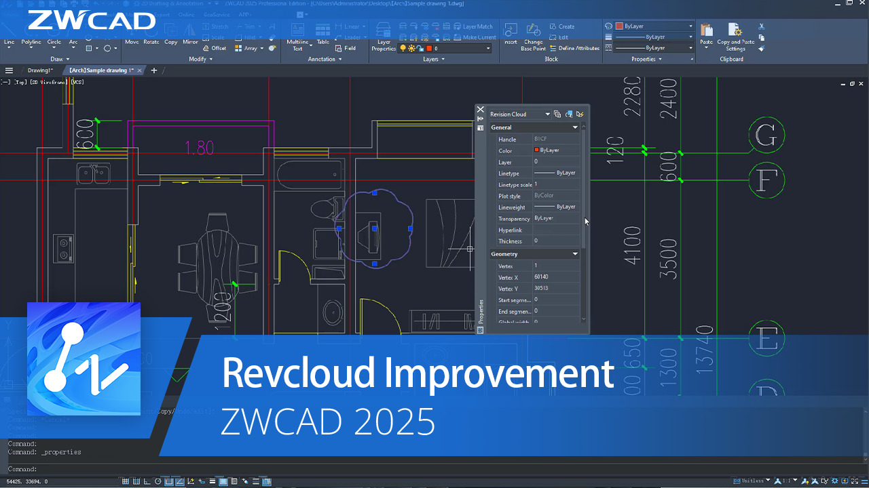Image resolution: width=869 pixels, height=488 pixels.
Task: Open the Revision Cloud object type dropdown
Action: tap(548, 114)
